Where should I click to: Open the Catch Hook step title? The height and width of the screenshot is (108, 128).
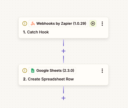point(36,32)
